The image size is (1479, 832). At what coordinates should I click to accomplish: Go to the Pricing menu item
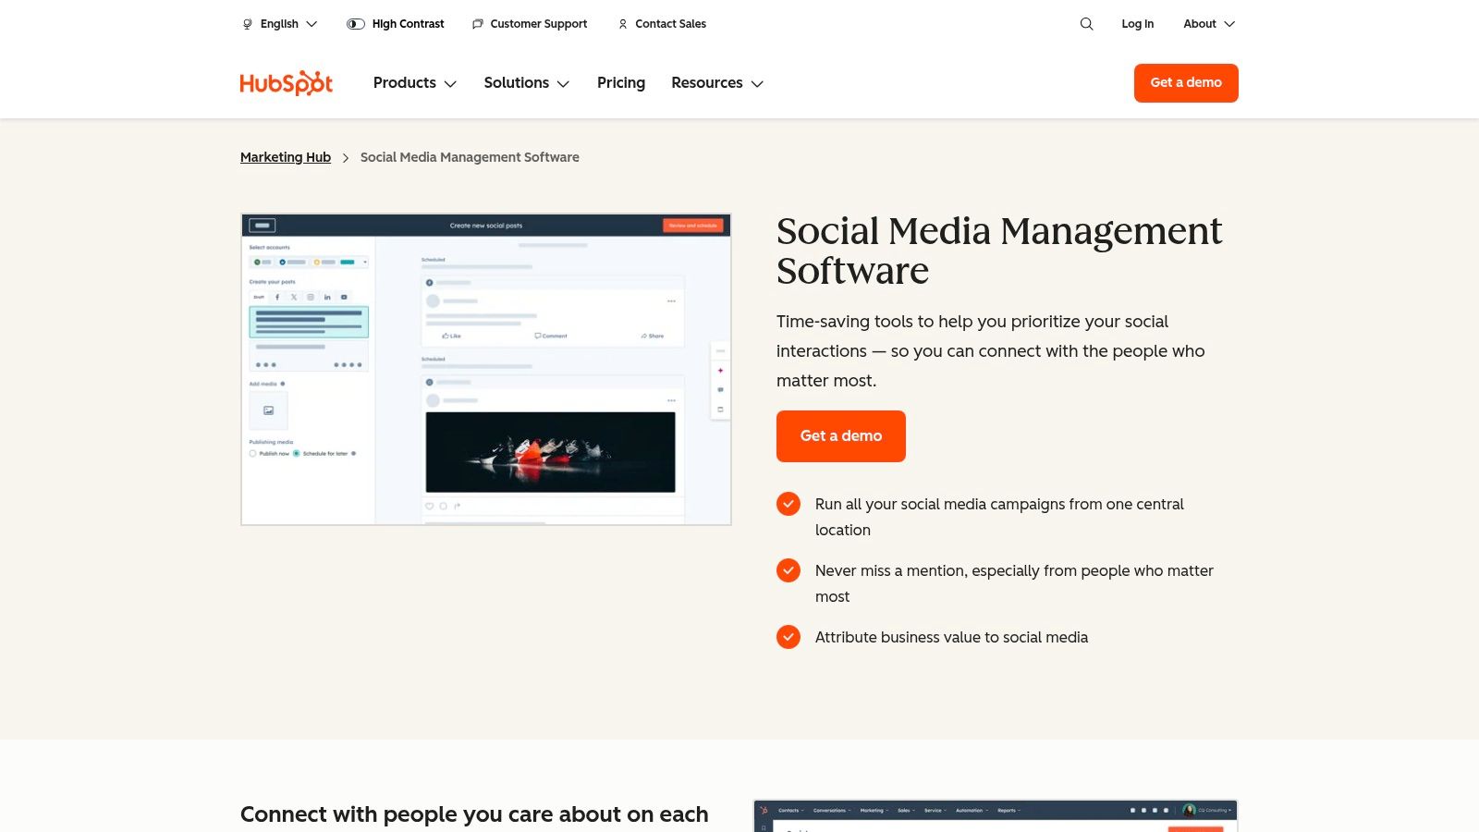620,82
